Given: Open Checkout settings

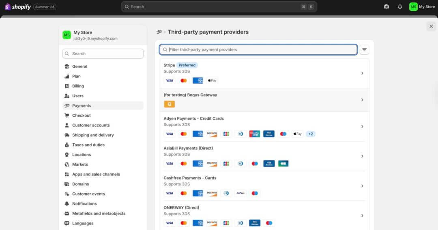Looking at the screenshot, I should click(x=103, y=115).
